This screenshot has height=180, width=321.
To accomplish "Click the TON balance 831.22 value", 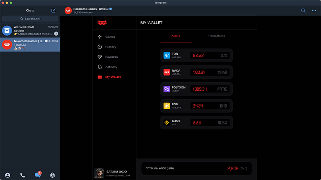I will click(198, 56).
